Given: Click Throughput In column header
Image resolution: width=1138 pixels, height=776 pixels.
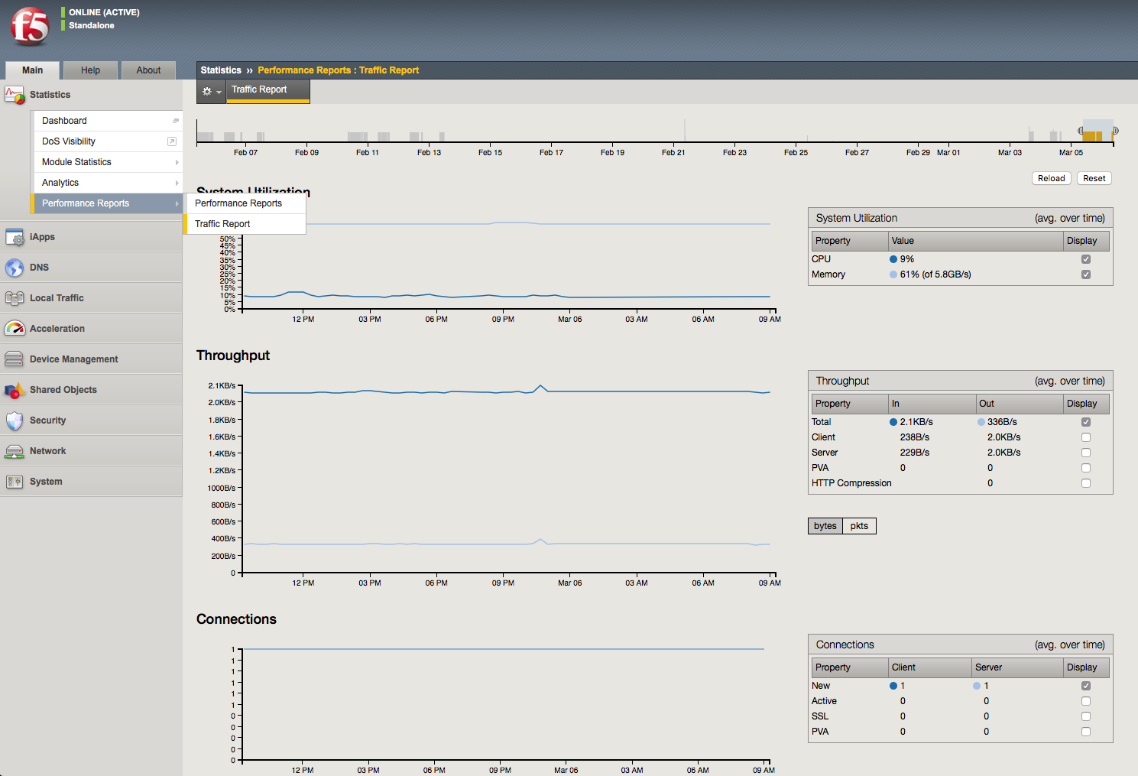Looking at the screenshot, I should coord(932,404).
